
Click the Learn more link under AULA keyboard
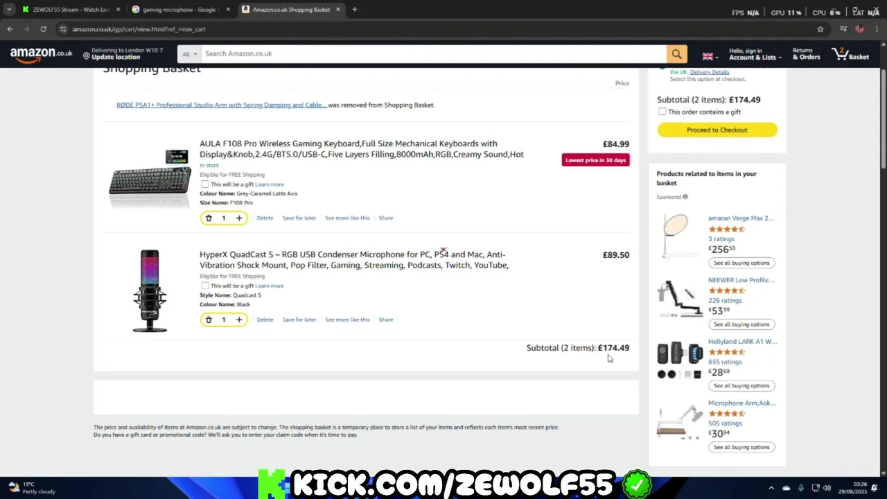point(270,184)
